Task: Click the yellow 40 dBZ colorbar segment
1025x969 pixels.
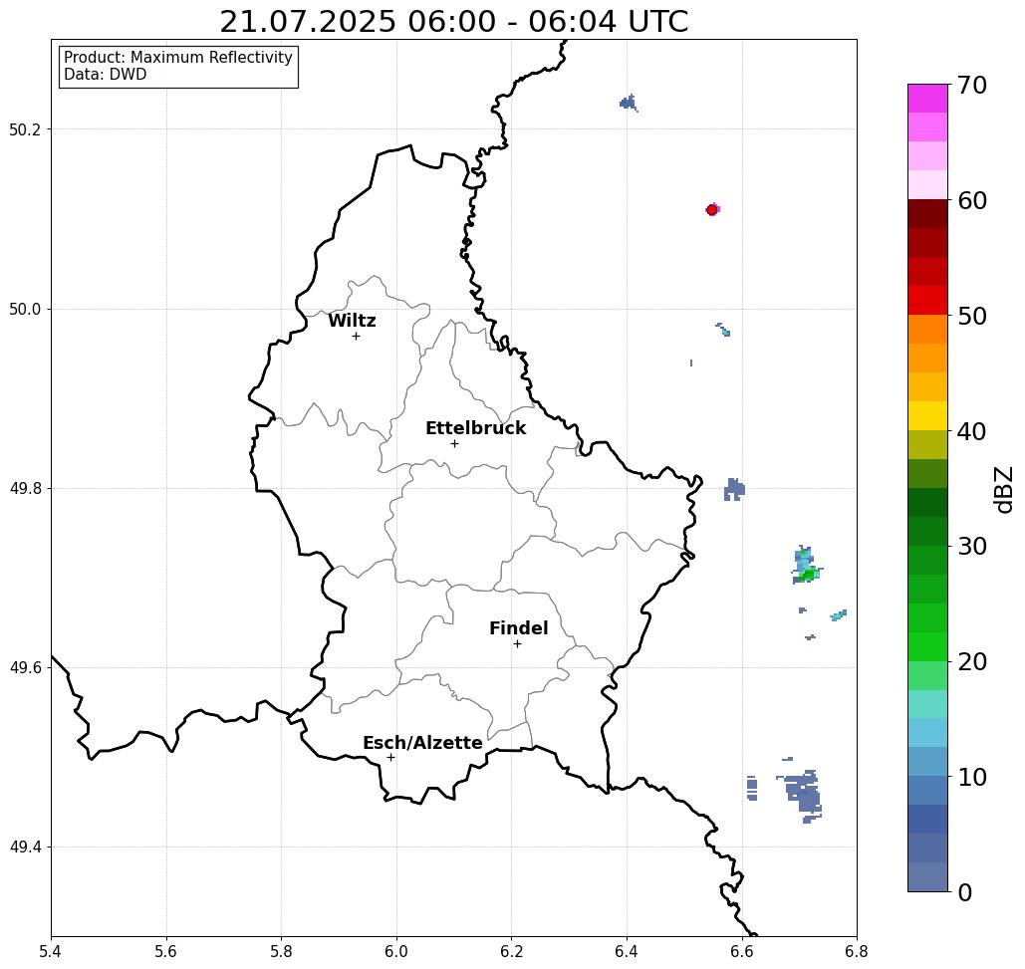Action: (x=927, y=415)
